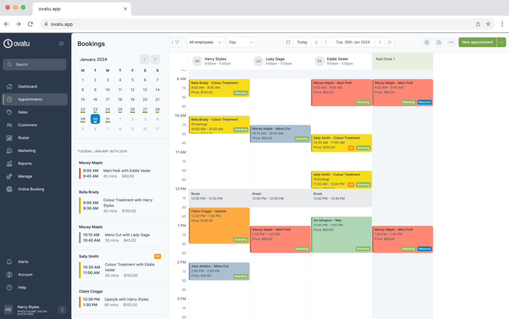The height and width of the screenshot is (319, 509).
Task: Open the Roster page
Action: (x=35, y=138)
